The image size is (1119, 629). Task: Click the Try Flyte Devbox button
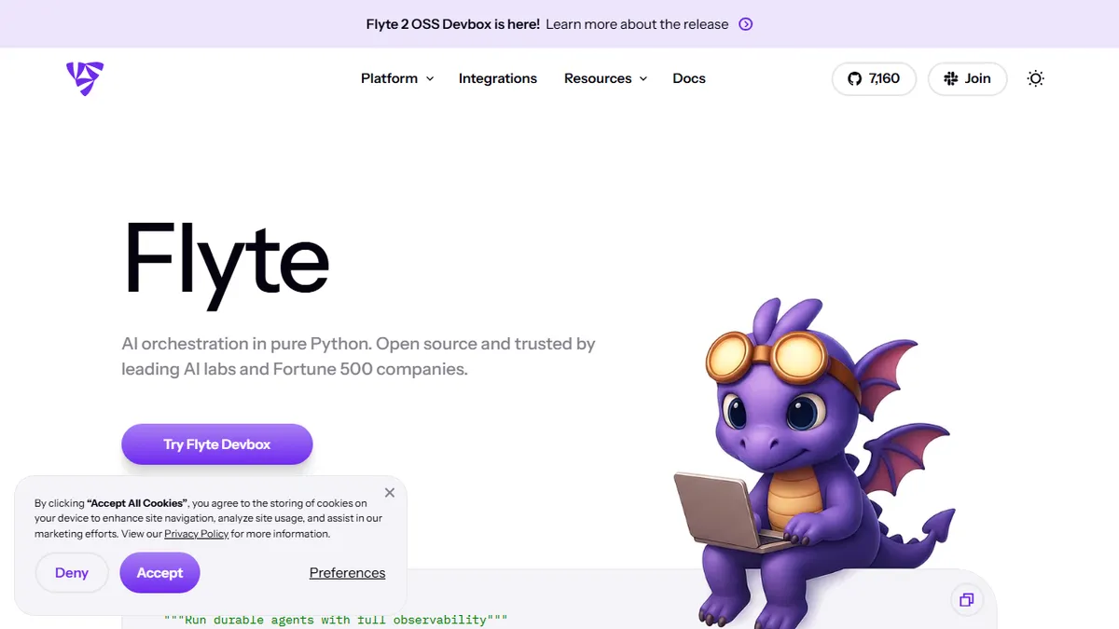tap(217, 444)
